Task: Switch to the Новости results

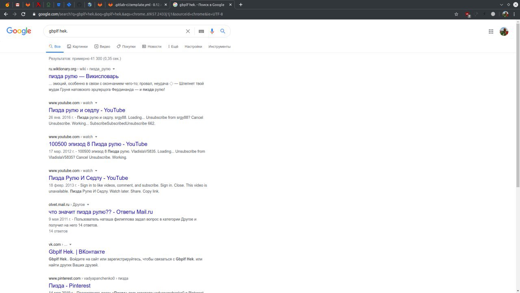Action: click(x=152, y=46)
